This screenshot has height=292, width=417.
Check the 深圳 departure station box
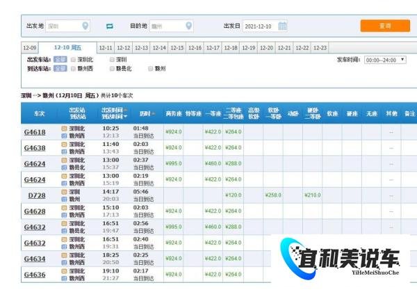pyautogui.click(x=112, y=60)
